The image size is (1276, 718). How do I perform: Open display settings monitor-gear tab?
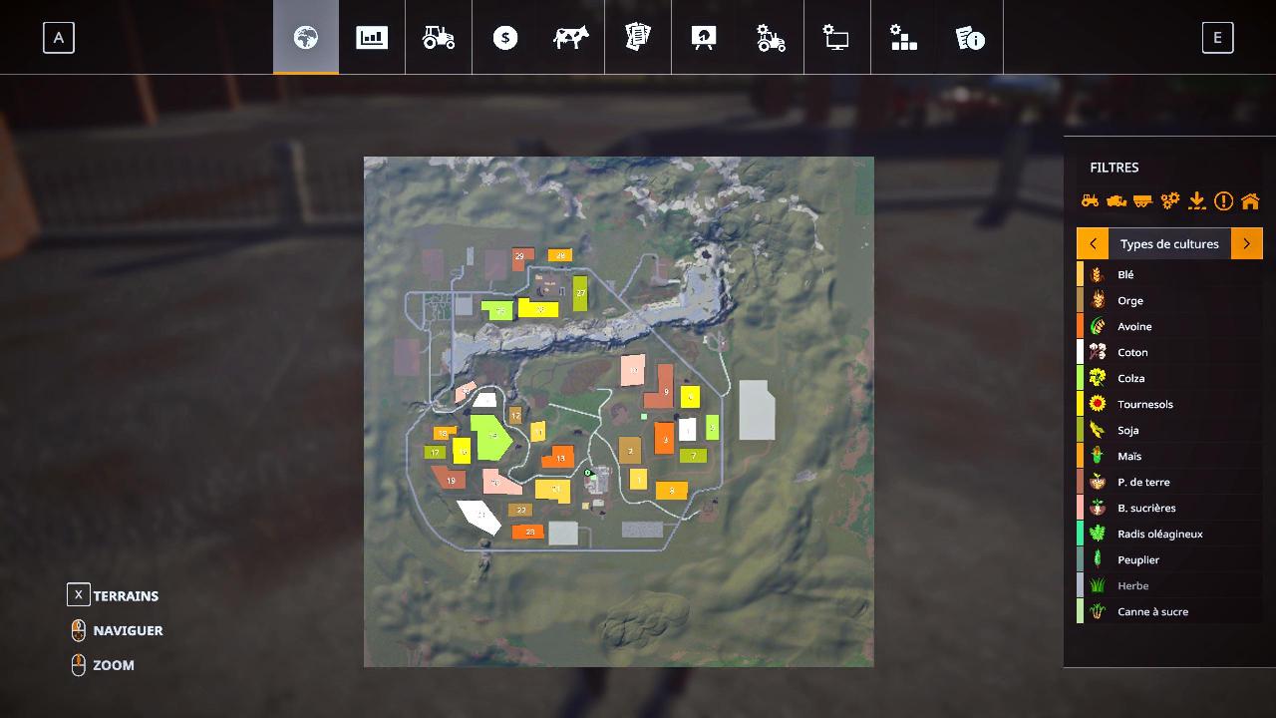(x=836, y=38)
